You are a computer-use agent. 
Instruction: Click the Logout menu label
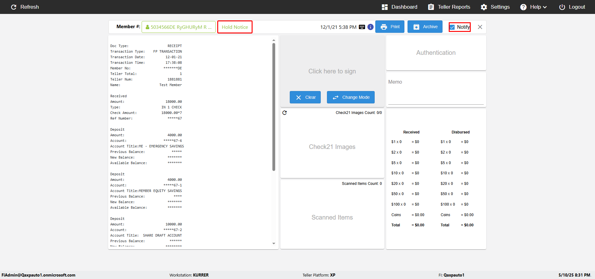pyautogui.click(x=577, y=7)
